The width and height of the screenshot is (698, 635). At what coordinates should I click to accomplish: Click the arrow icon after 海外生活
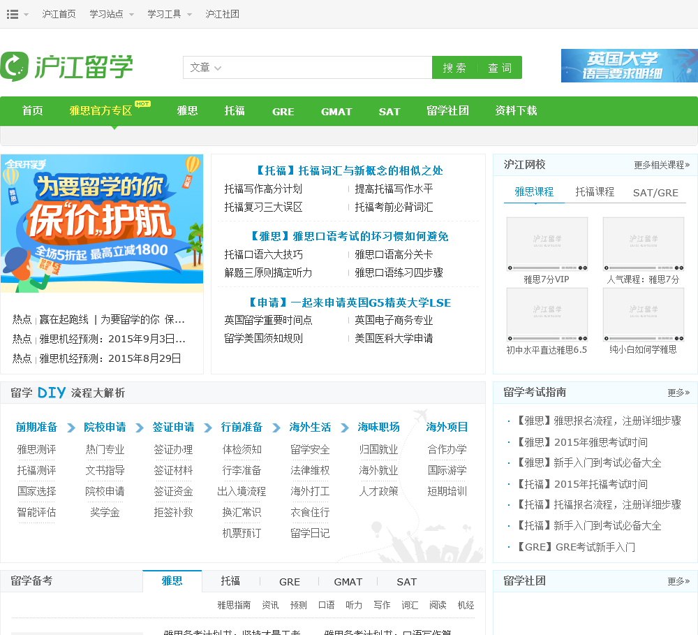click(x=345, y=428)
